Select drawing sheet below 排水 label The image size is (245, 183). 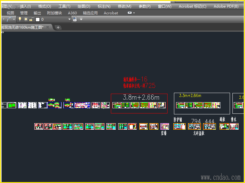234,126
